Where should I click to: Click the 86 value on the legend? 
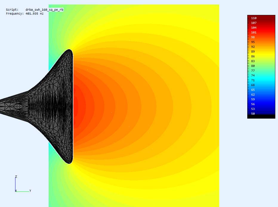point(253,56)
